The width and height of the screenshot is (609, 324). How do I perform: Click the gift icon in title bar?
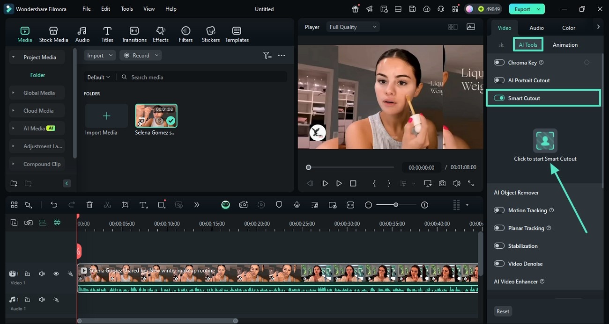(x=356, y=9)
